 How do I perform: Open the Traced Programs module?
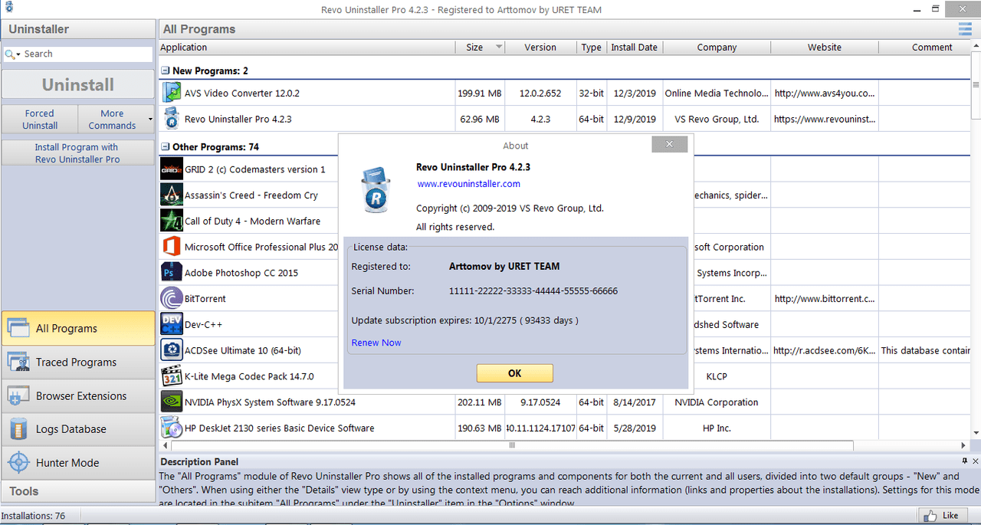pyautogui.click(x=78, y=362)
